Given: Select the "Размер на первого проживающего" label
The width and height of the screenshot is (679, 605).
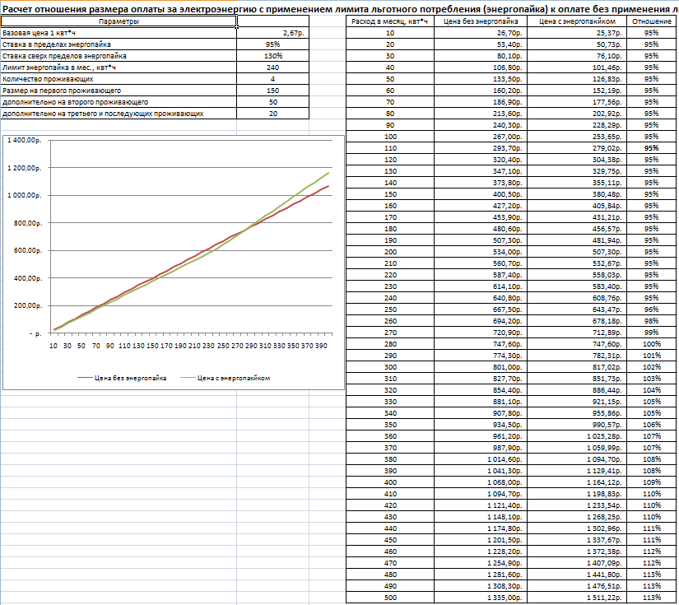Looking at the screenshot, I should [119, 91].
